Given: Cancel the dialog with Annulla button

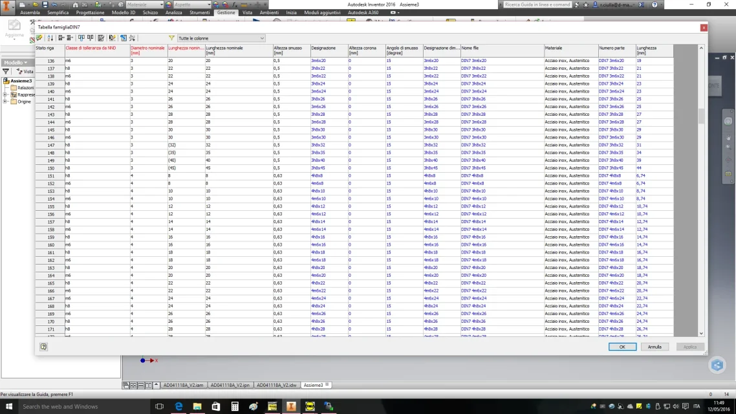Looking at the screenshot, I should pos(655,347).
